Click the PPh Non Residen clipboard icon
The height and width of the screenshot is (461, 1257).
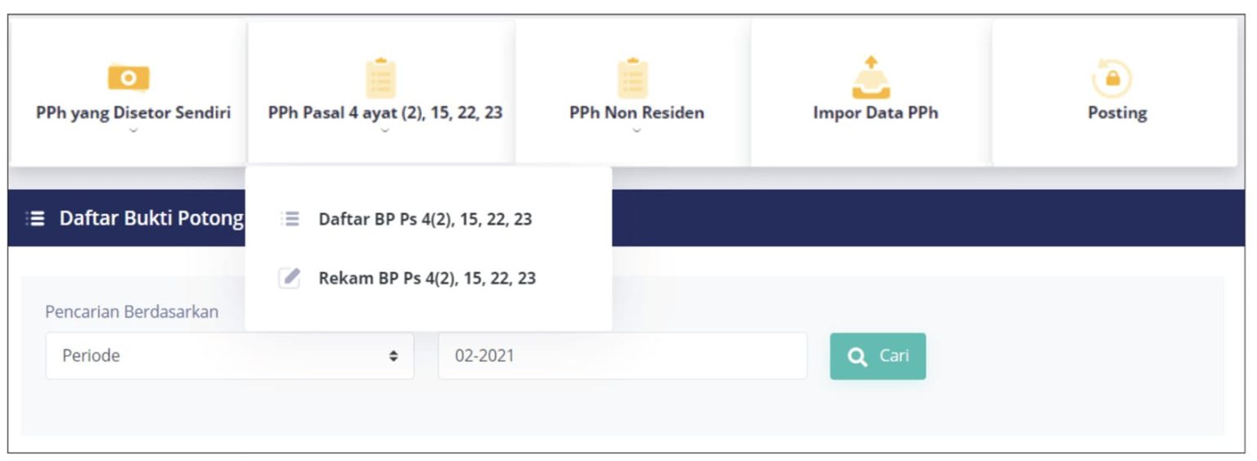click(633, 78)
